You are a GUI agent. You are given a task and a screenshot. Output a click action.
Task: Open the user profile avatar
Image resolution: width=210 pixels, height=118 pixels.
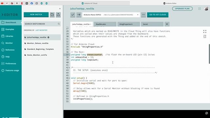(x=206, y=9)
